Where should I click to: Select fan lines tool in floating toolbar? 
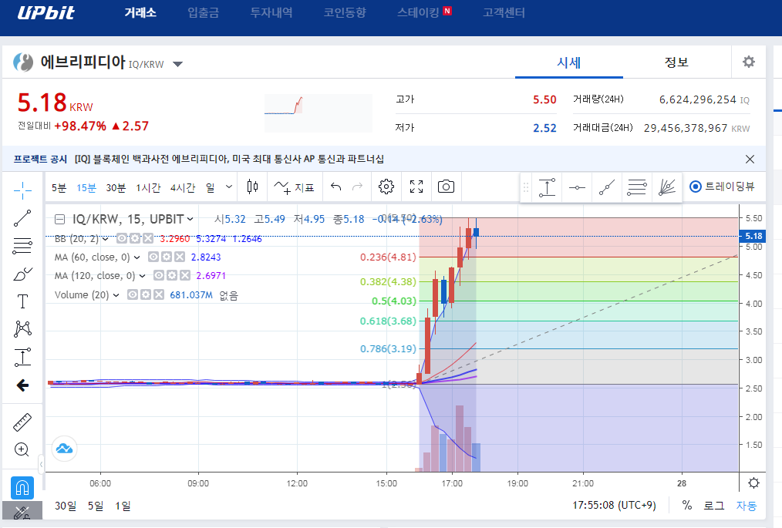coord(667,187)
